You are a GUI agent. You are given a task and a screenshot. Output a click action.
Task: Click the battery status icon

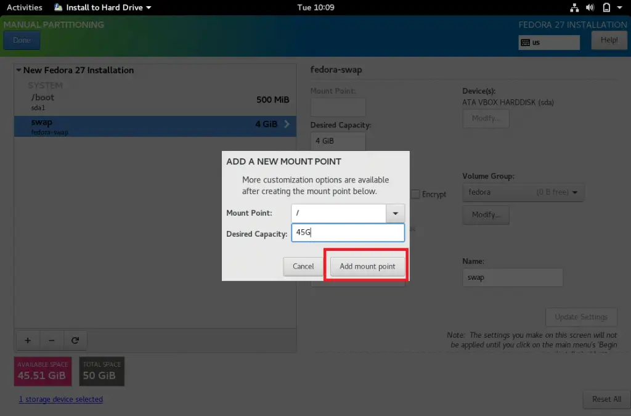pyautogui.click(x=606, y=7)
